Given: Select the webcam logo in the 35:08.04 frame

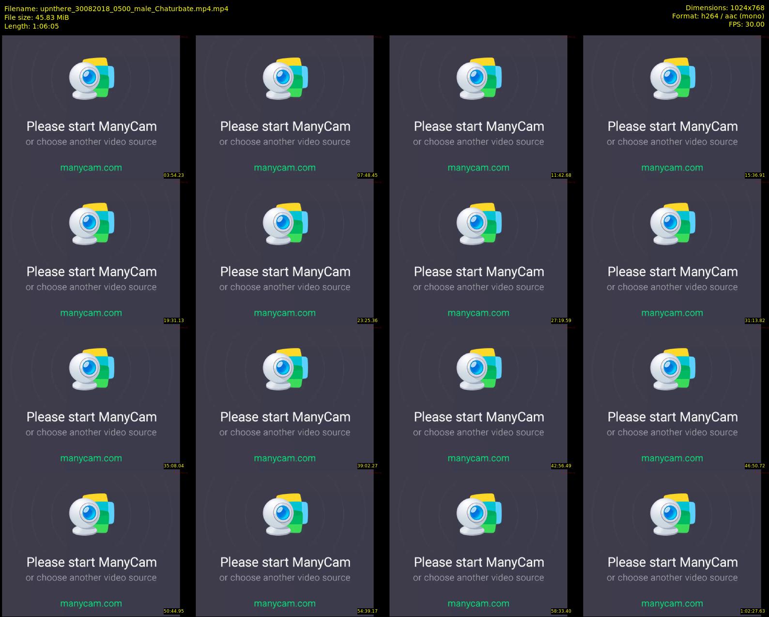Looking at the screenshot, I should click(92, 369).
